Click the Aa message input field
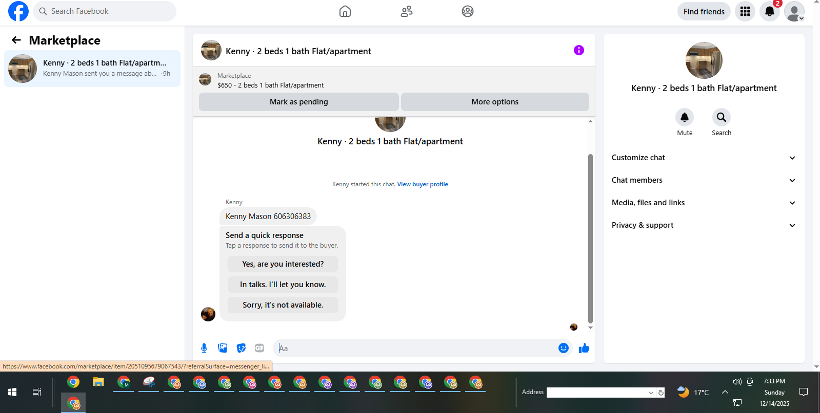This screenshot has width=820, height=413. click(415, 348)
